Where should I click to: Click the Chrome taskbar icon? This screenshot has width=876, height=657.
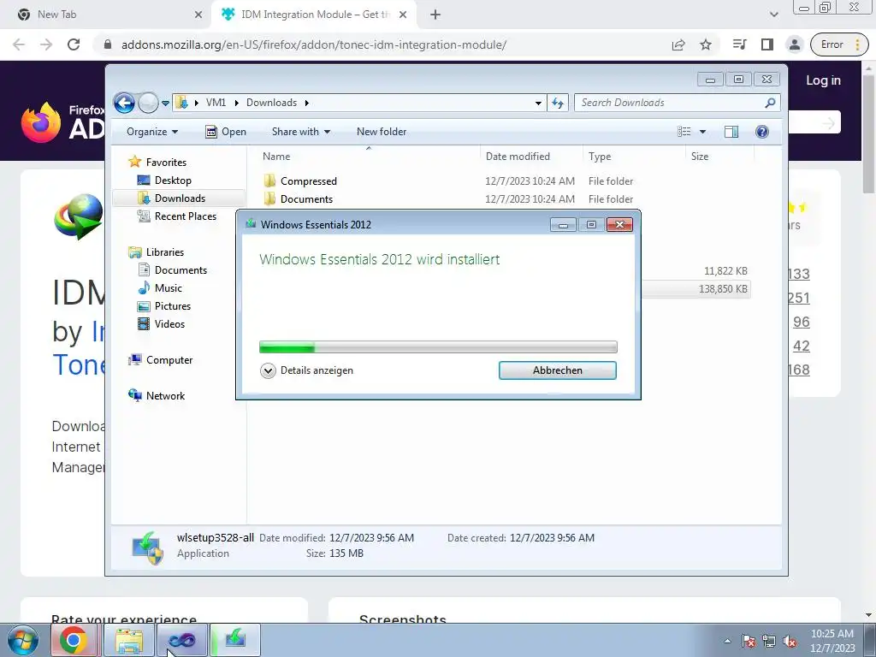coord(74,640)
